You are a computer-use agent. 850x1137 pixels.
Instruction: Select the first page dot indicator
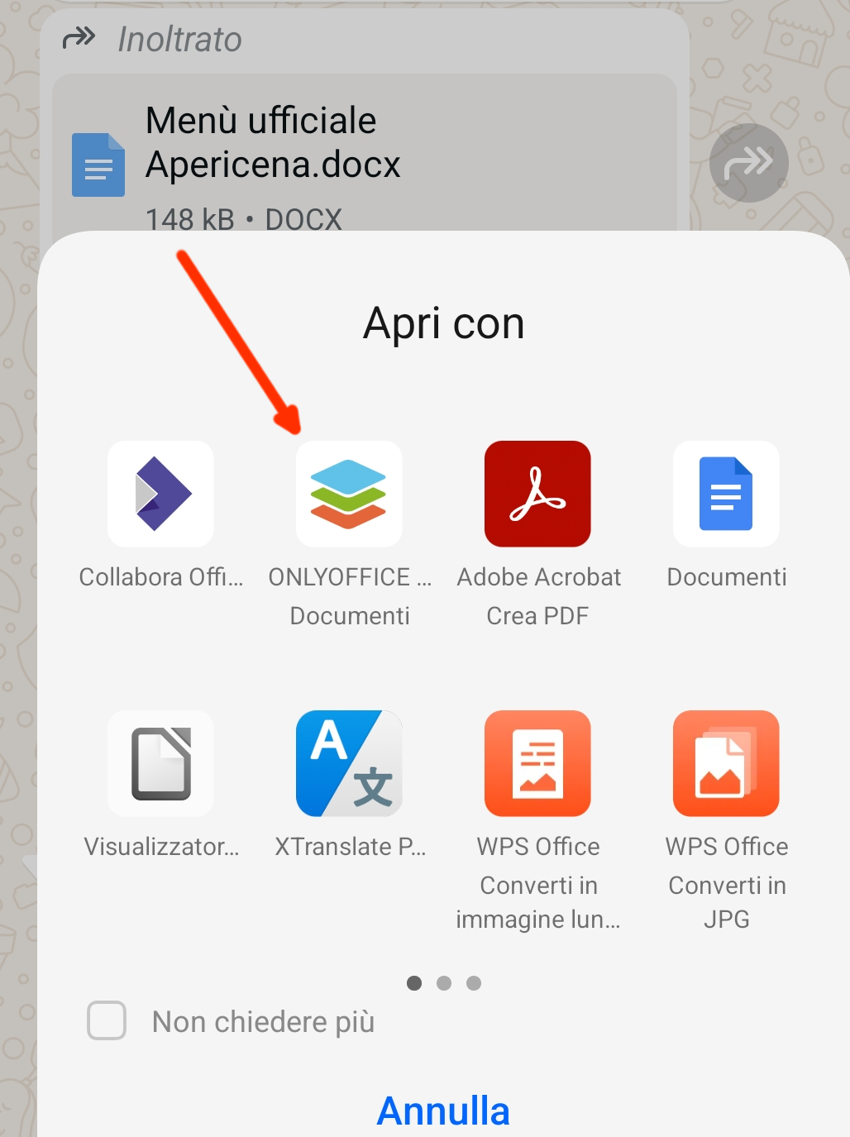(414, 983)
